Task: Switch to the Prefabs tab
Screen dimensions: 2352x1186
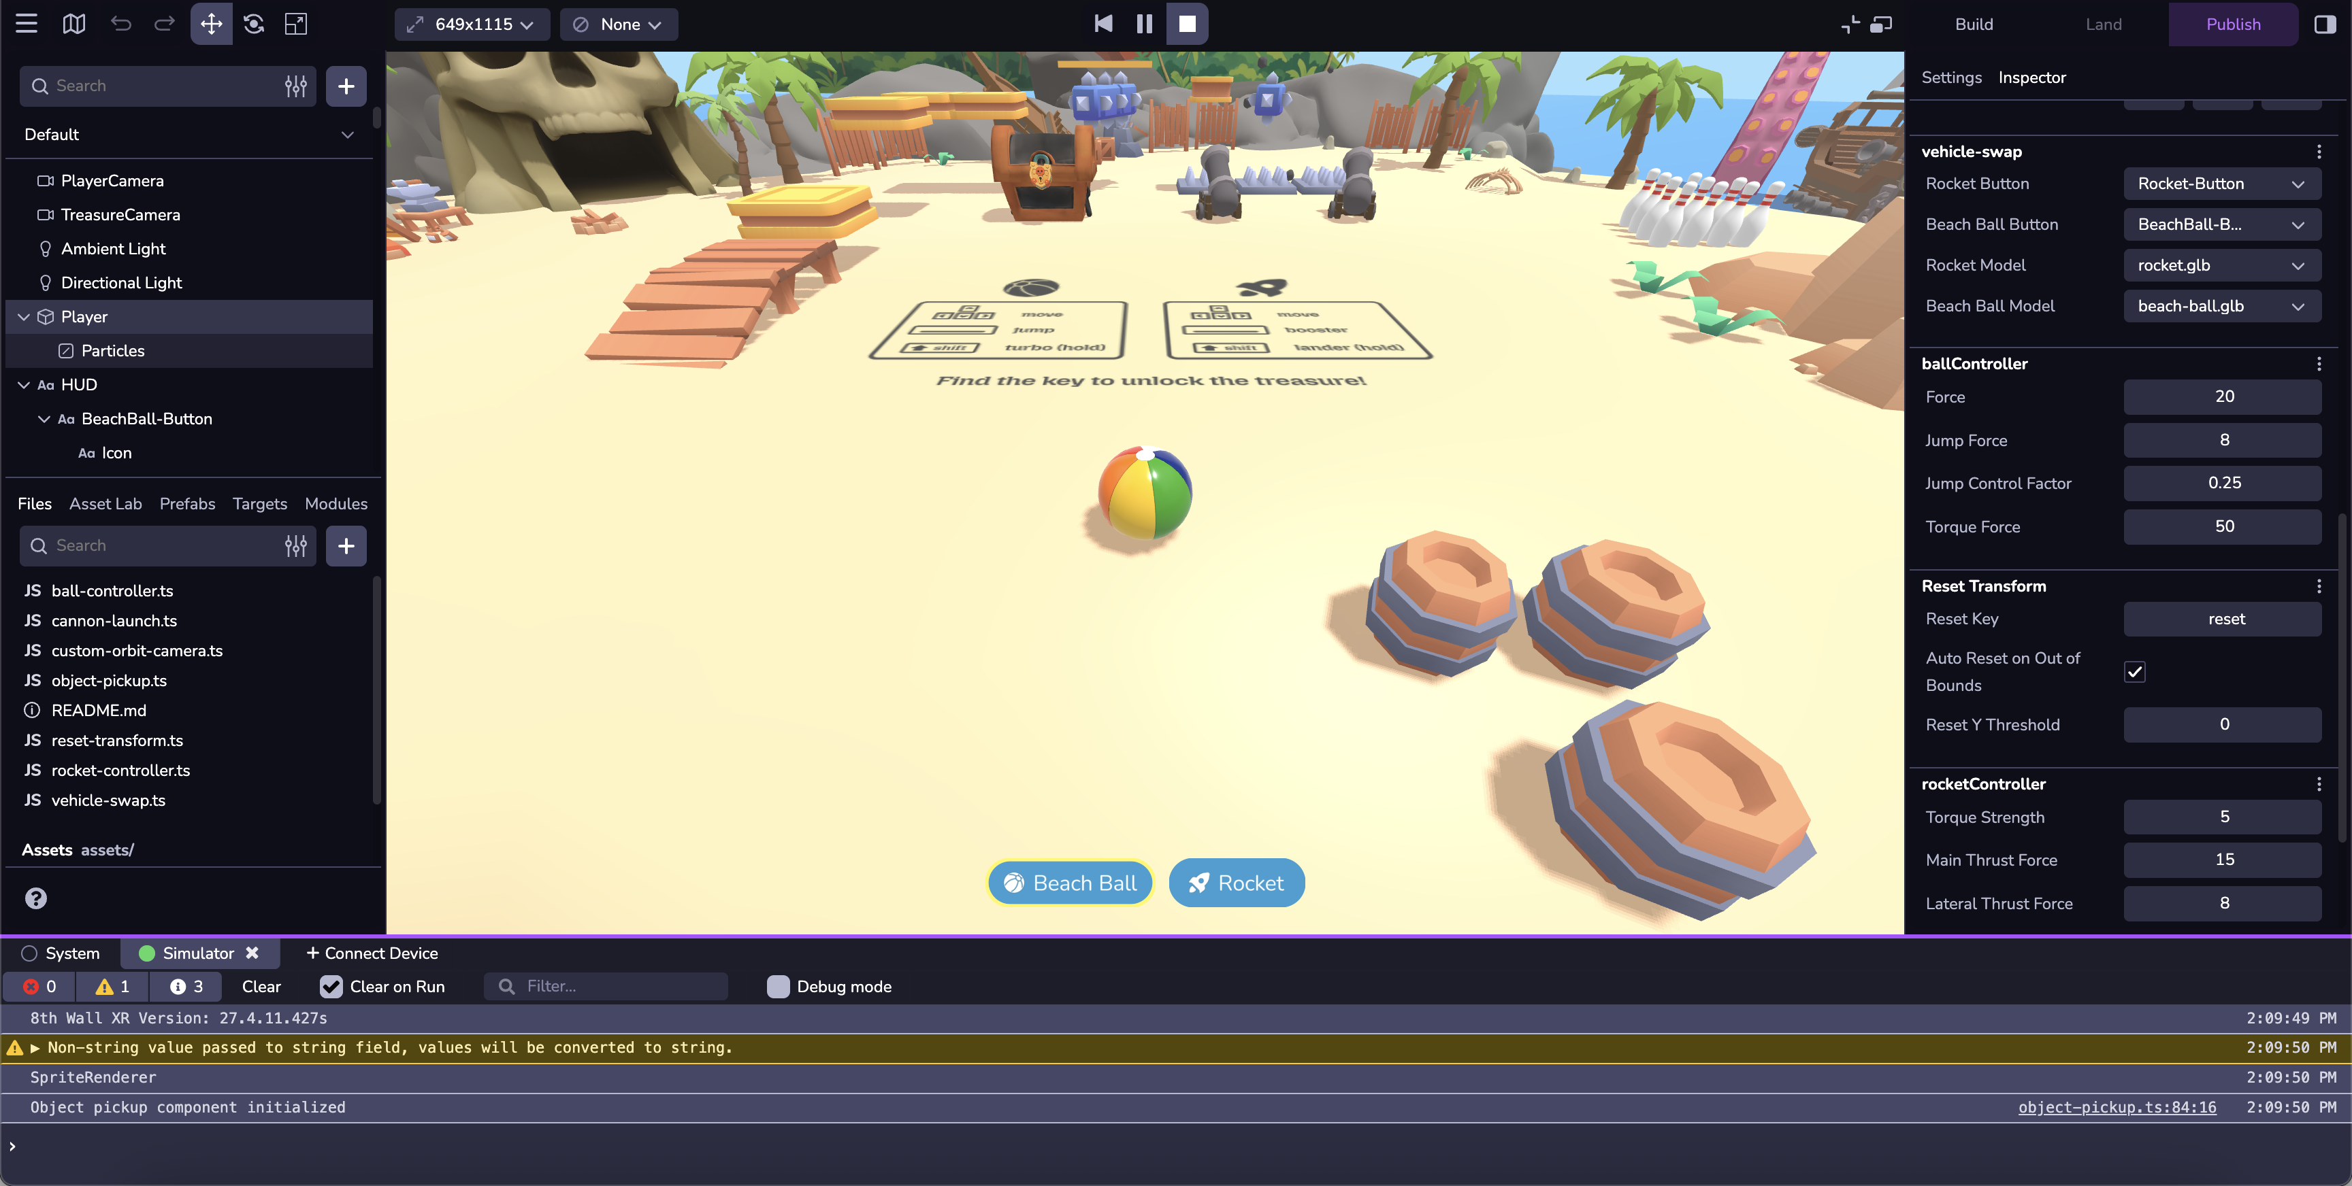Action: (x=187, y=504)
